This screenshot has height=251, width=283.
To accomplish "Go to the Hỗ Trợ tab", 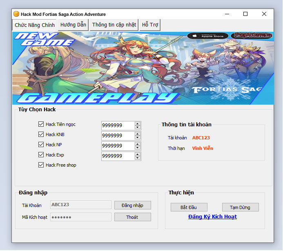I will tap(150, 25).
